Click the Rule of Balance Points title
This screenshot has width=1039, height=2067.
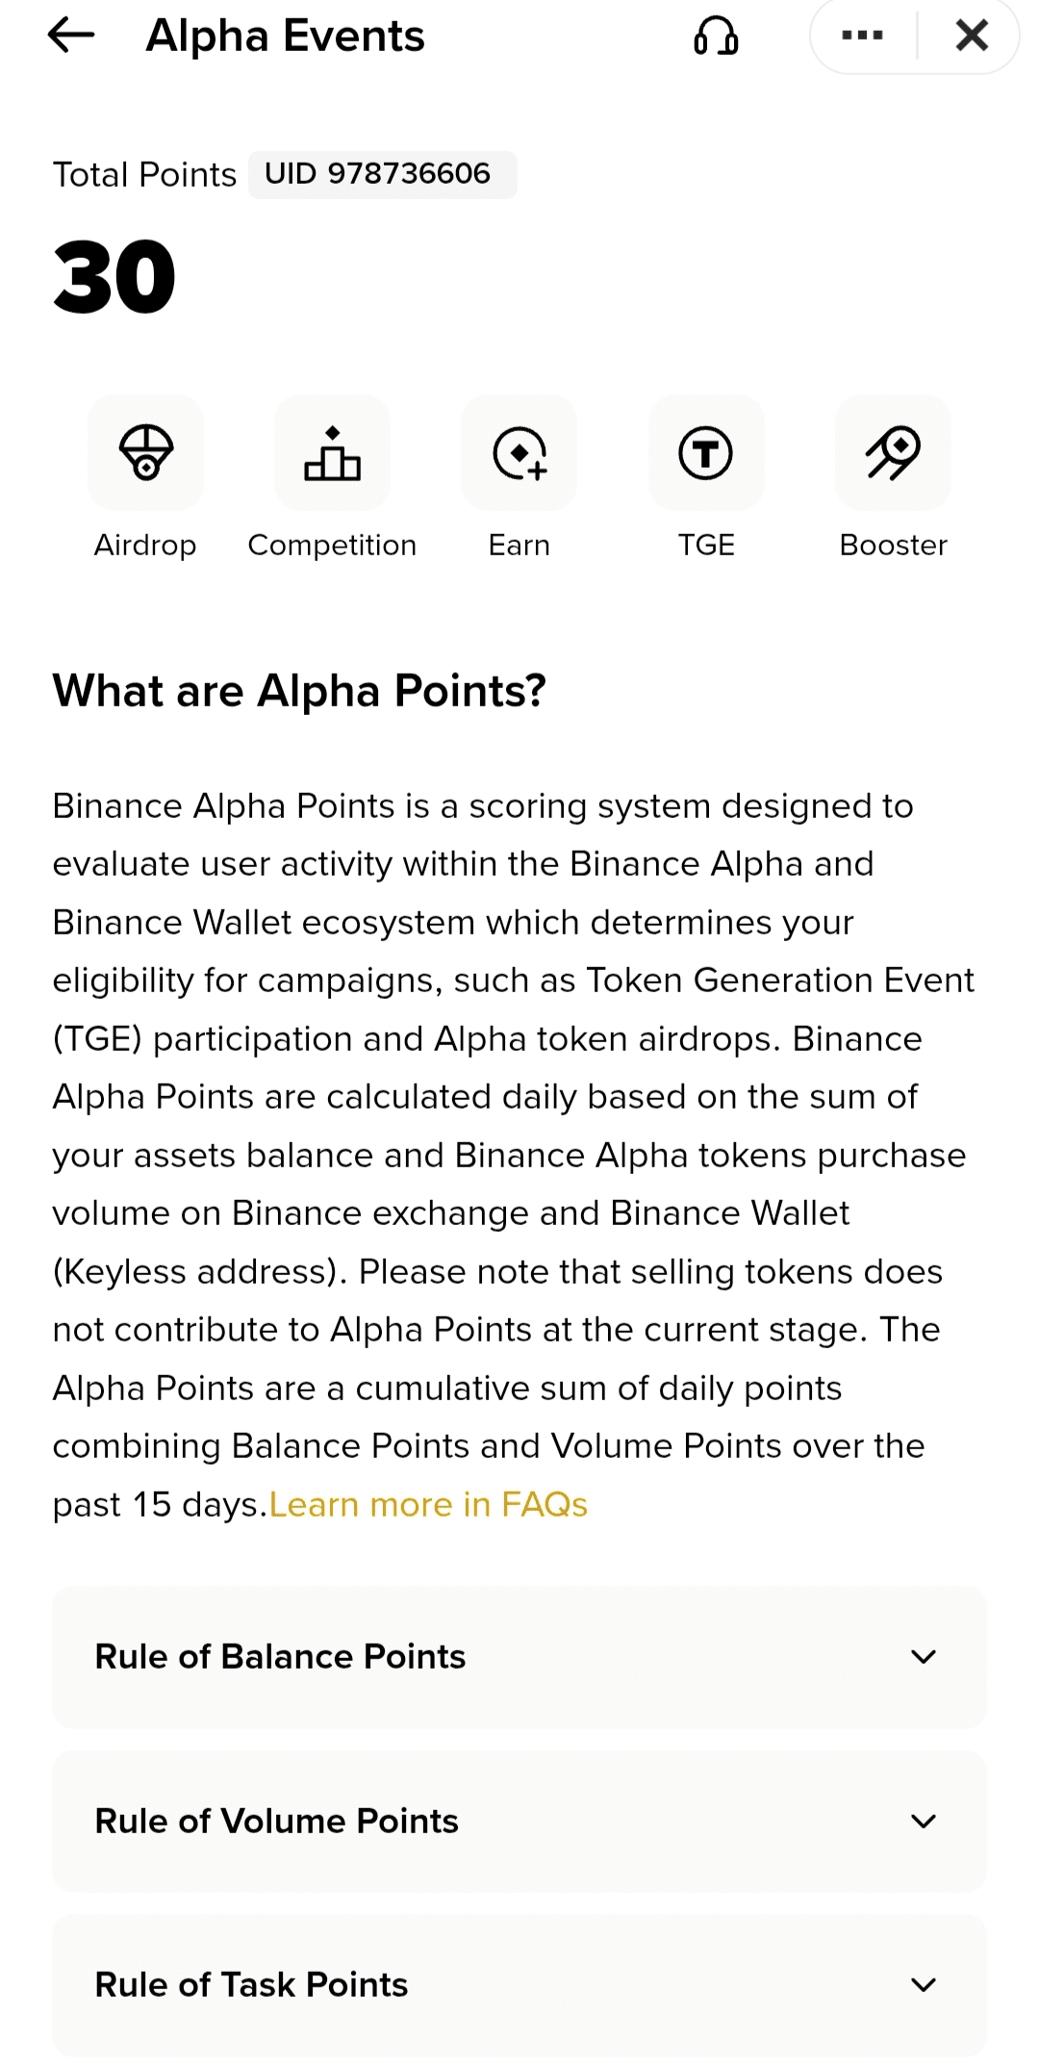(x=280, y=1657)
